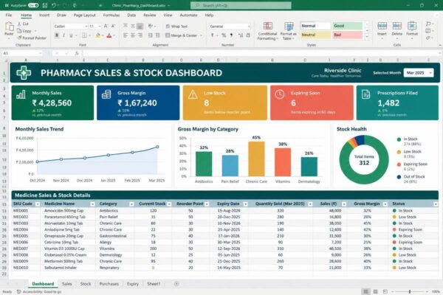443x295 pixels.
Task: Click the Search box in title bar
Action: click(241, 5)
